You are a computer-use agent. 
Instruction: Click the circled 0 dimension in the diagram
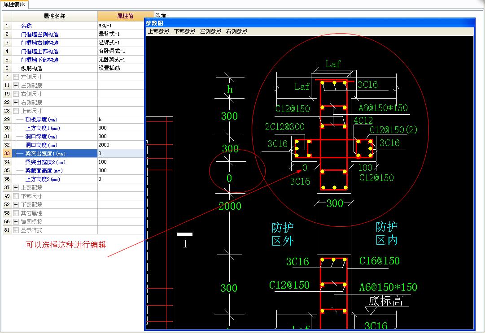[229, 178]
